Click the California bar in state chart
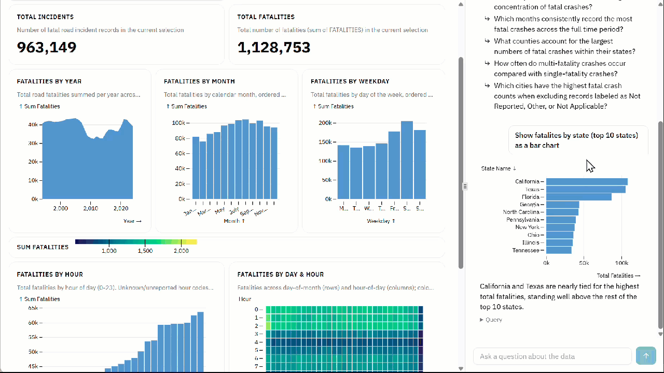Viewport: 664px width, 373px height. tap(587, 181)
